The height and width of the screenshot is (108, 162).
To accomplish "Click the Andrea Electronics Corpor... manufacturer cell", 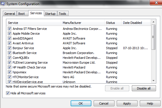I will (x=82, y=29).
